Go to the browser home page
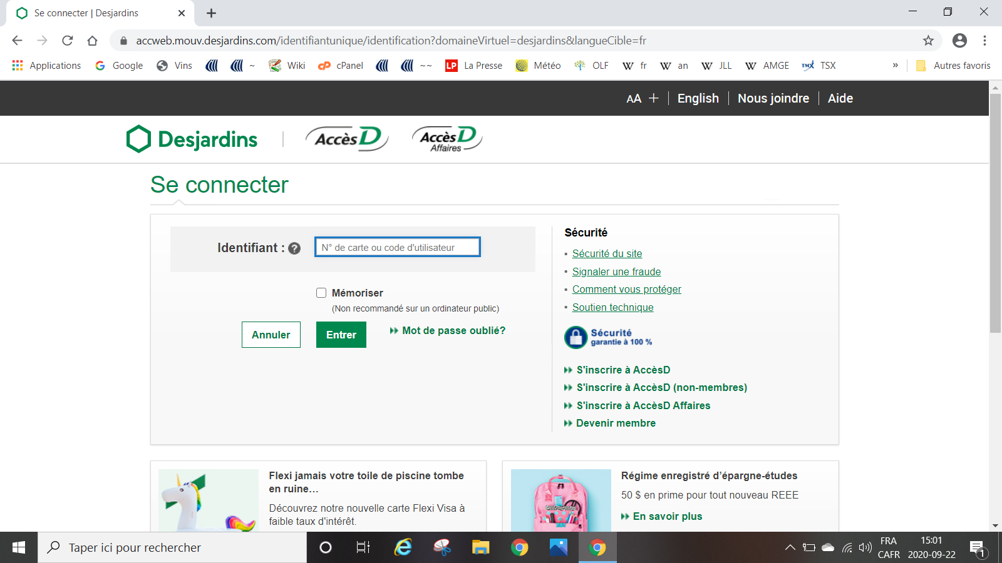Viewport: 1002px width, 563px height. tap(93, 41)
